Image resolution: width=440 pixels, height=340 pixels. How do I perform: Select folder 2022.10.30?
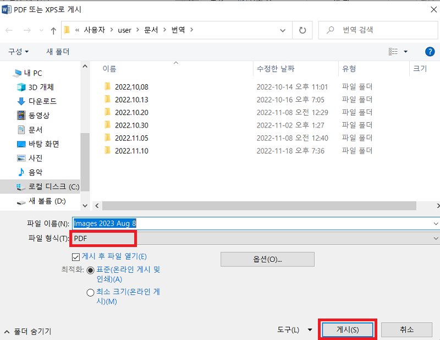pyautogui.click(x=131, y=125)
